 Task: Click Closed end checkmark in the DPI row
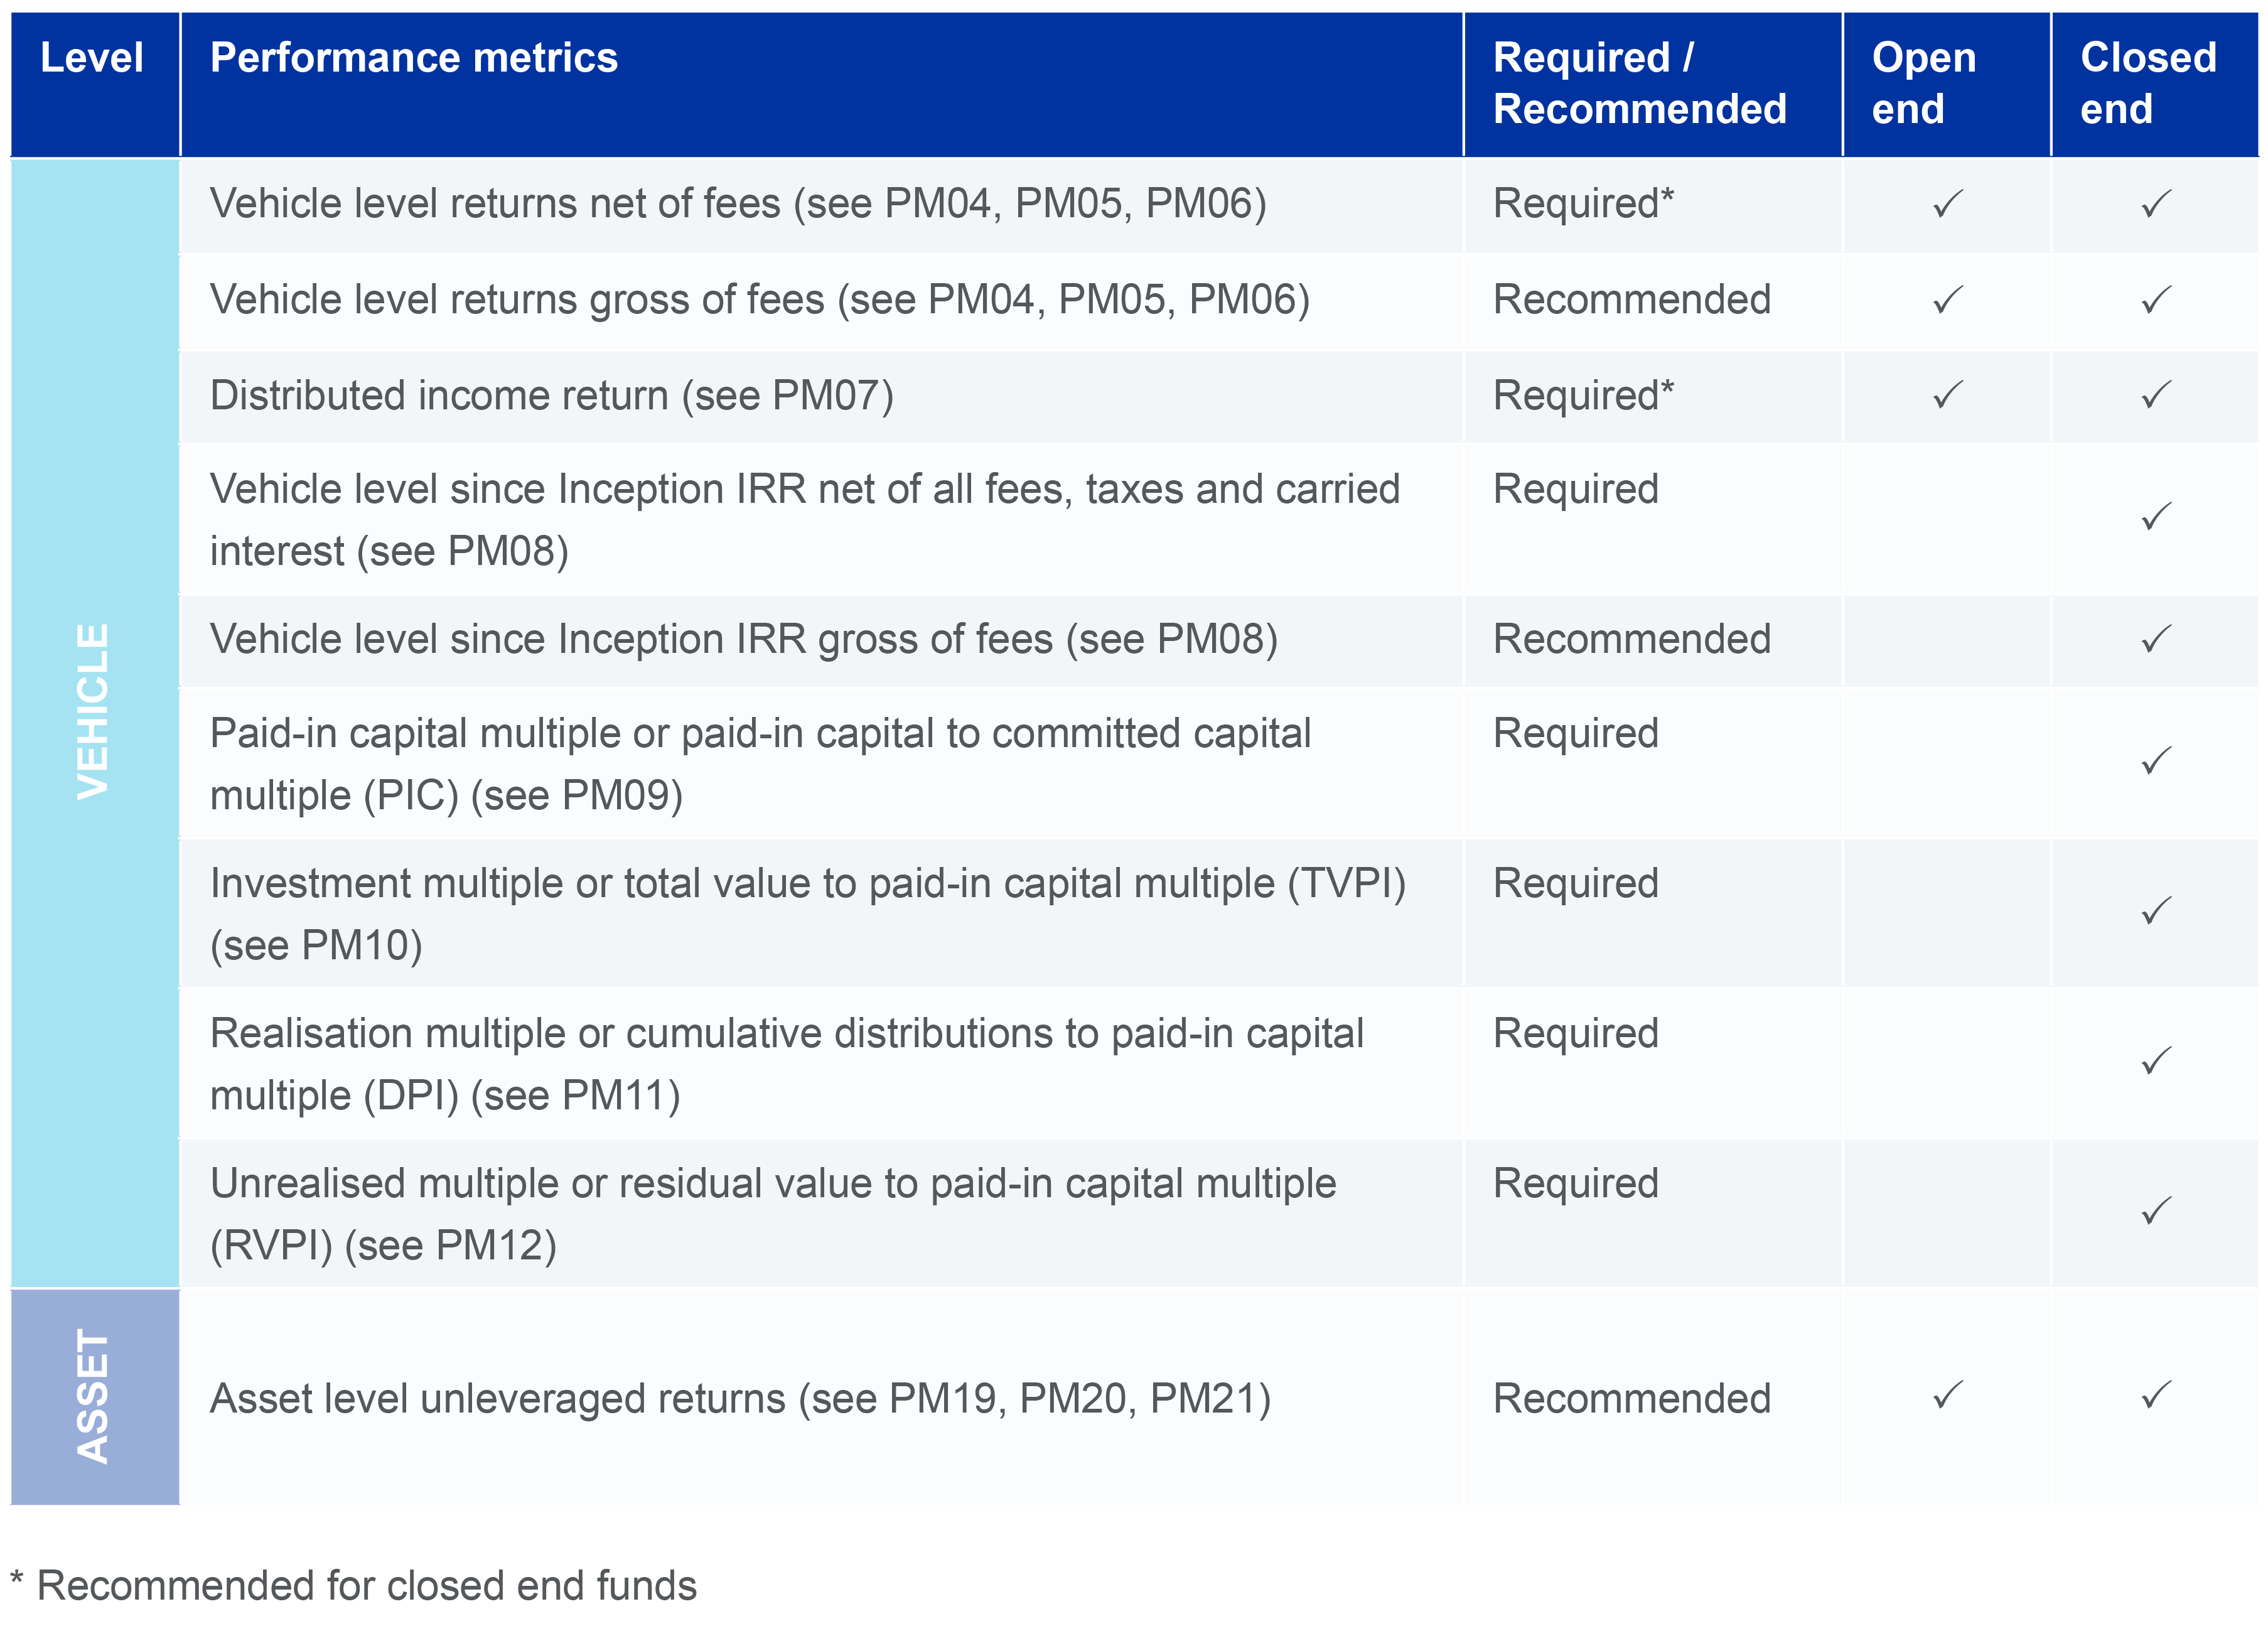(x=2155, y=1061)
